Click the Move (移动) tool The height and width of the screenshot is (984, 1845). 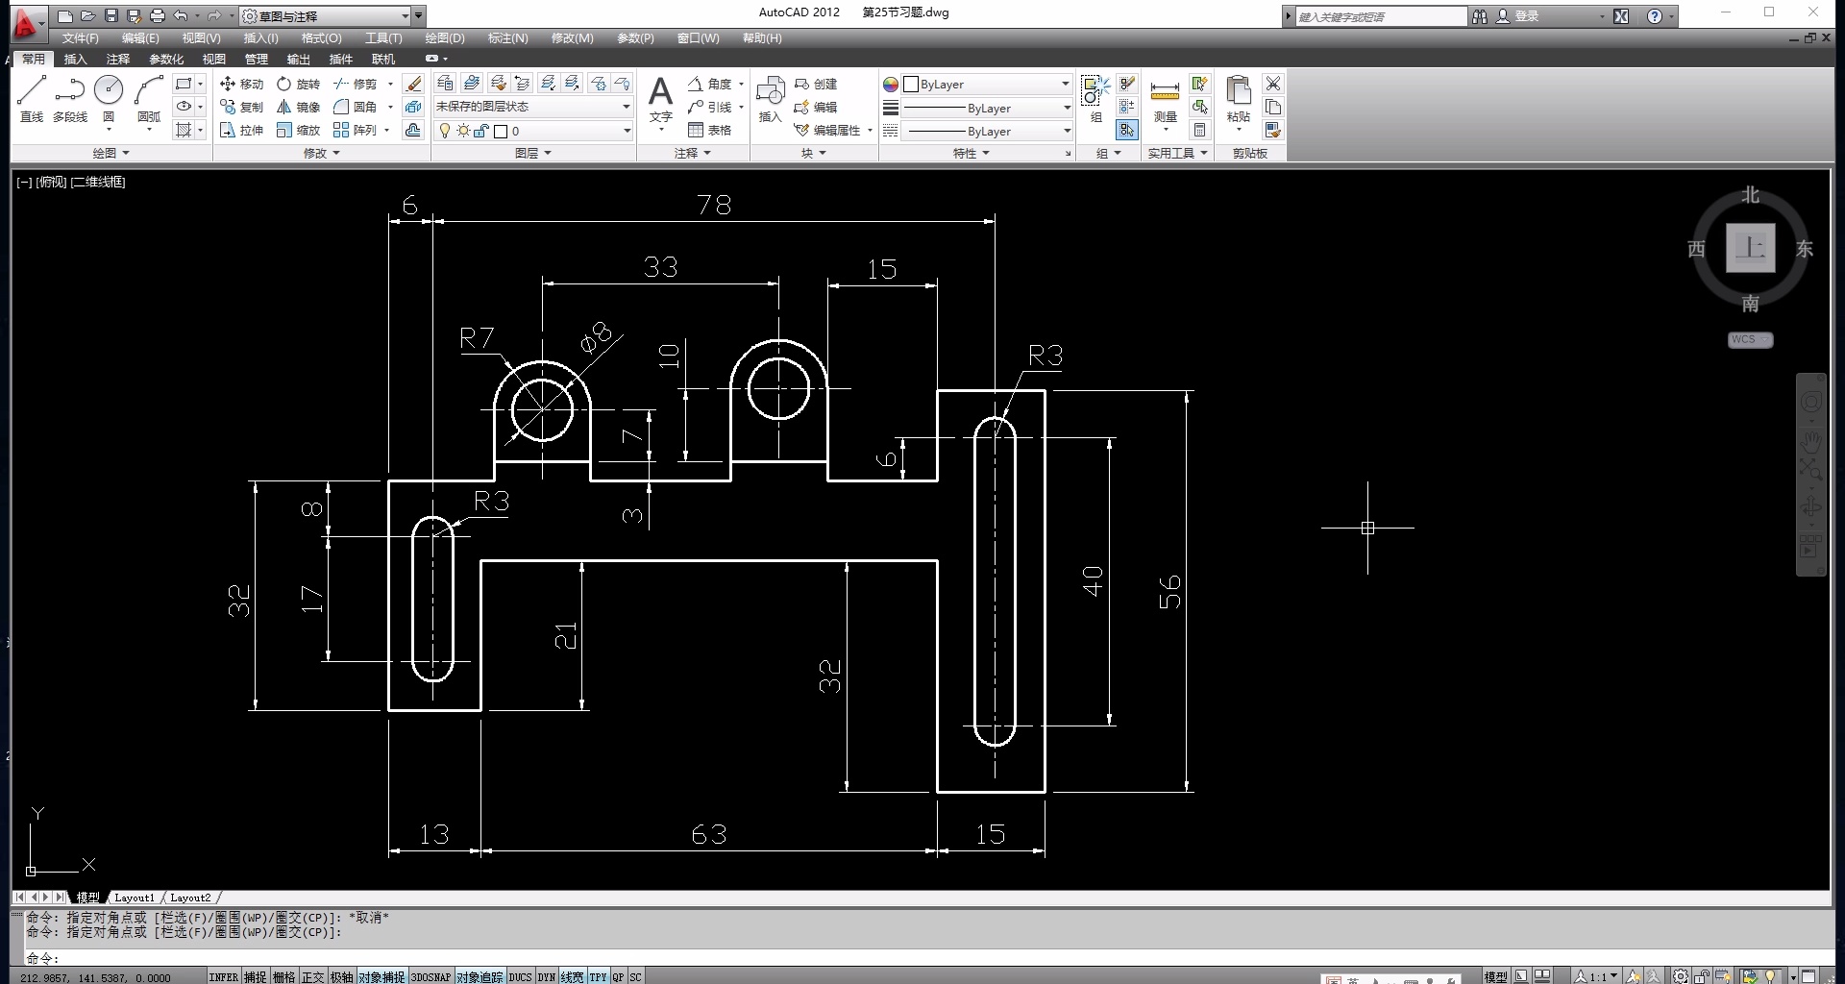pyautogui.click(x=241, y=84)
